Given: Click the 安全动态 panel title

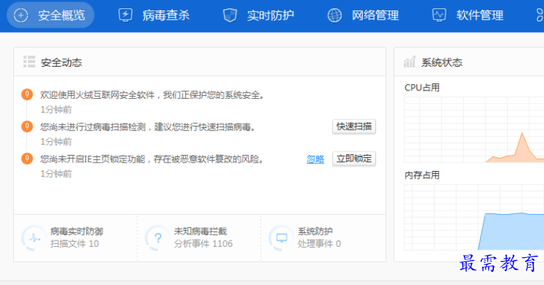Looking at the screenshot, I should pos(61,63).
